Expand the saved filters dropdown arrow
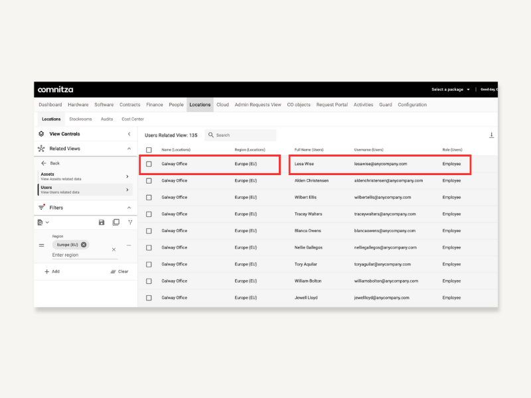Viewport: 531px width, 398px height. pos(47,222)
